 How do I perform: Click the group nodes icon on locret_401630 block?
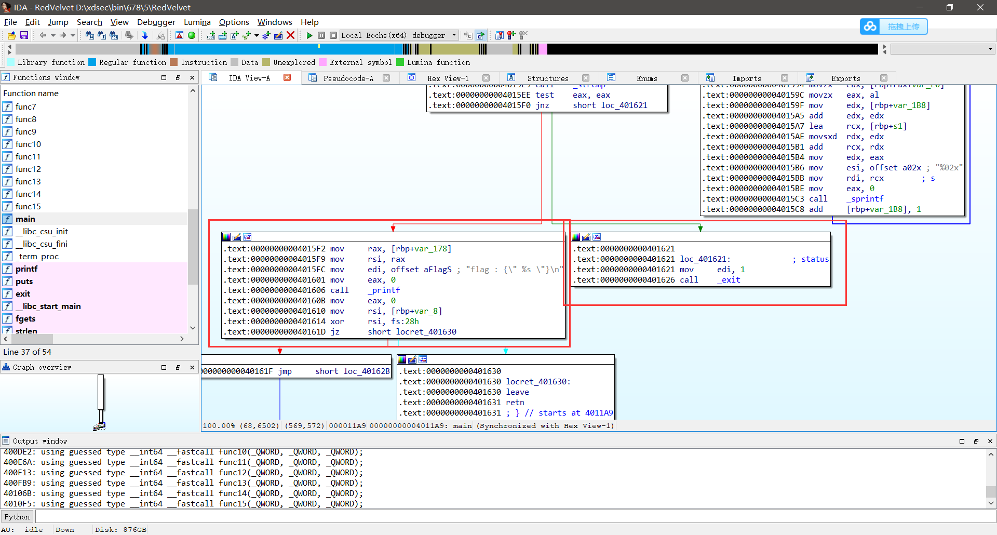[423, 359]
